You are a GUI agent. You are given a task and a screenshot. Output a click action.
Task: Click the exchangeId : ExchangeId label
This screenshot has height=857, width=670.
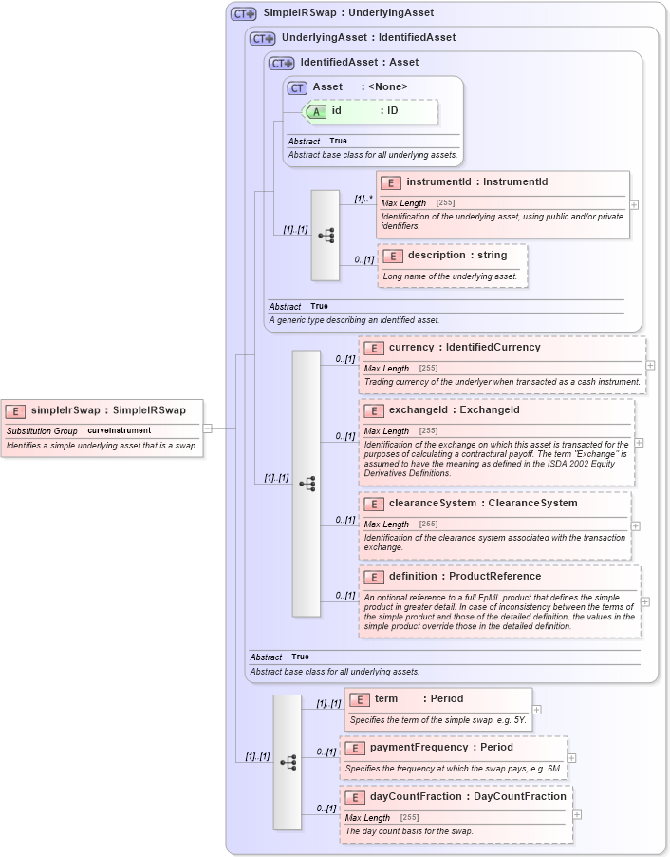pyautogui.click(x=455, y=409)
